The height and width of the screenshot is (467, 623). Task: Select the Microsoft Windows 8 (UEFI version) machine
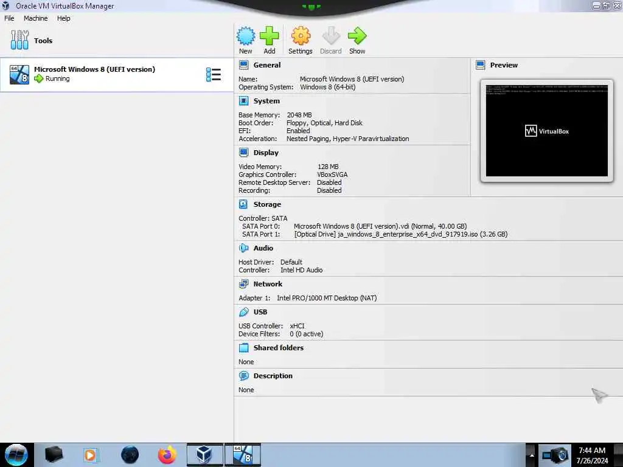117,75
